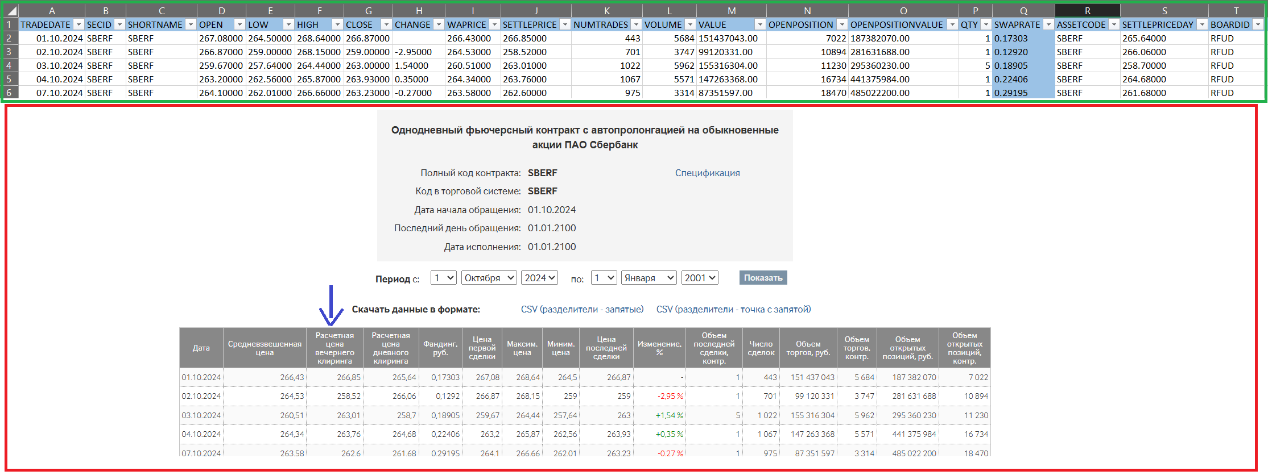Open the SWAPRATE column filter dropdown
Viewport: 1268px width, 475px height.
pyautogui.click(x=1048, y=24)
